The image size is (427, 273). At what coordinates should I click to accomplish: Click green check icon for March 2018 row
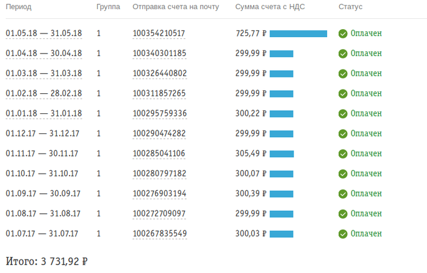[343, 74]
